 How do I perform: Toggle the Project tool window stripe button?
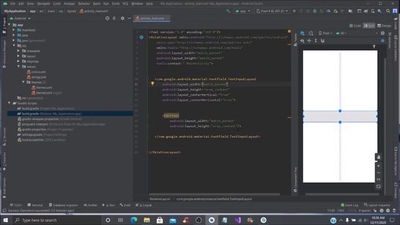4,25
